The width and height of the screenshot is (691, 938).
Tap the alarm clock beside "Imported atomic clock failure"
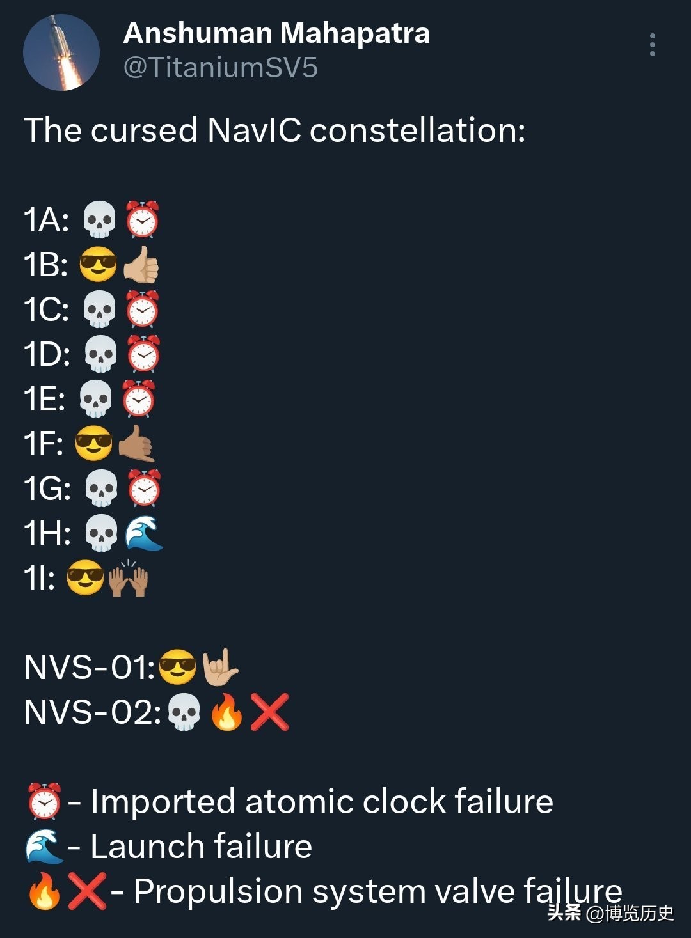(44, 801)
